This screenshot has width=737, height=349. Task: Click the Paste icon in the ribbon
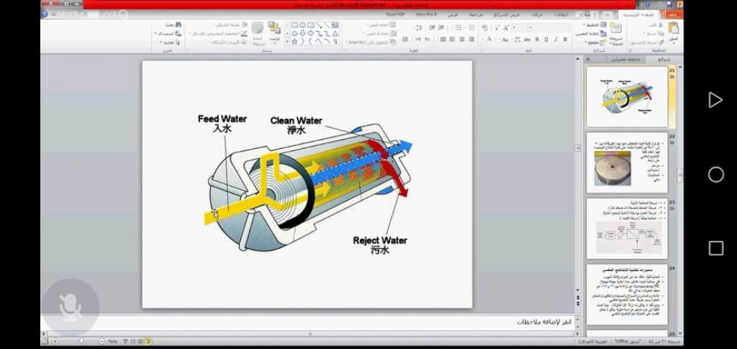tap(674, 29)
